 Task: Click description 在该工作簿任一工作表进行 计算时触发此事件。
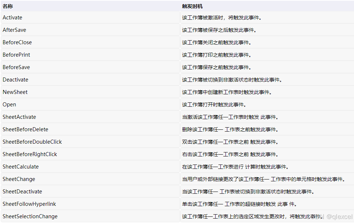point(235,167)
